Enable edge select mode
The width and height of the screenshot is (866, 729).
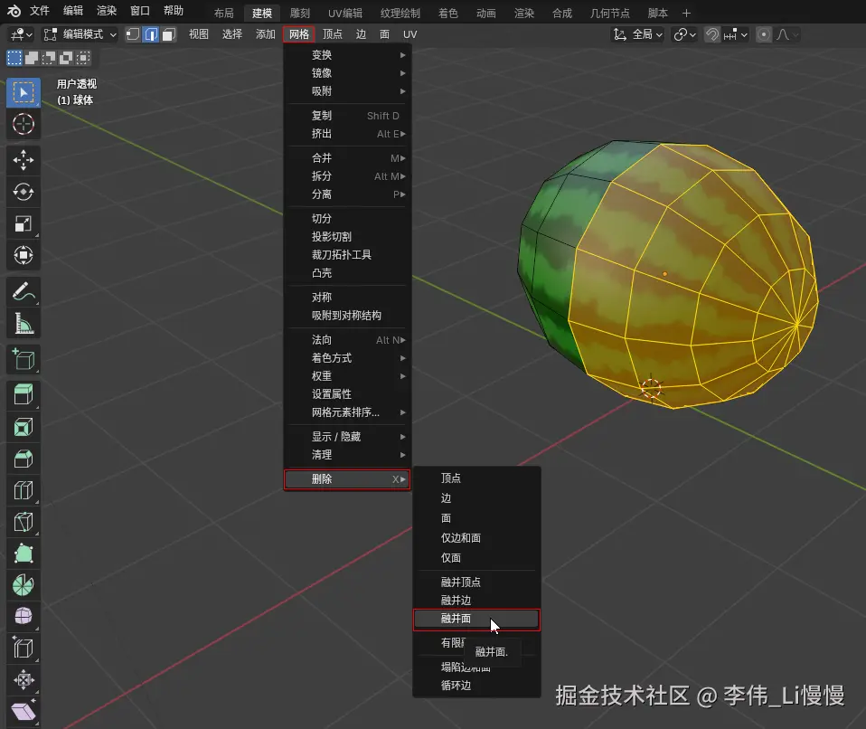[x=151, y=34]
